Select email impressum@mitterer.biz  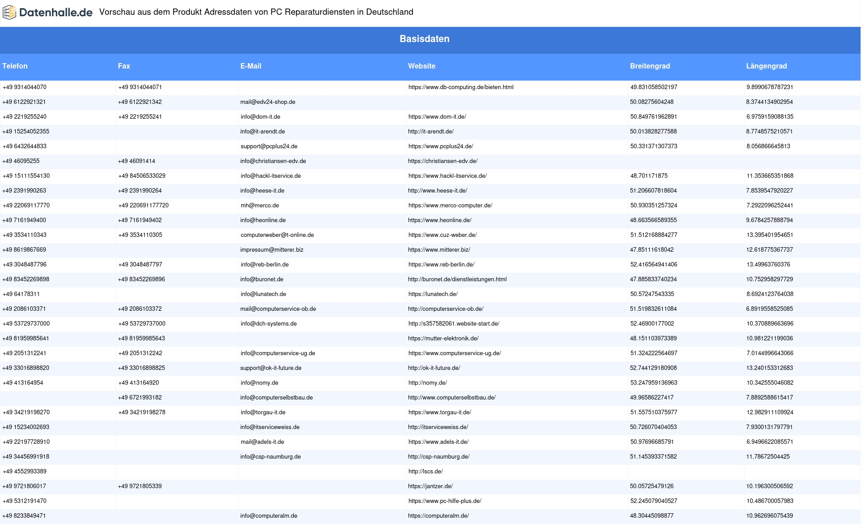(272, 250)
